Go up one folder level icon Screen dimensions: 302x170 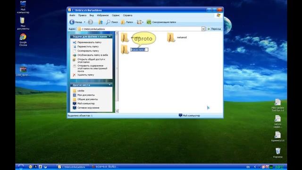(x=101, y=22)
